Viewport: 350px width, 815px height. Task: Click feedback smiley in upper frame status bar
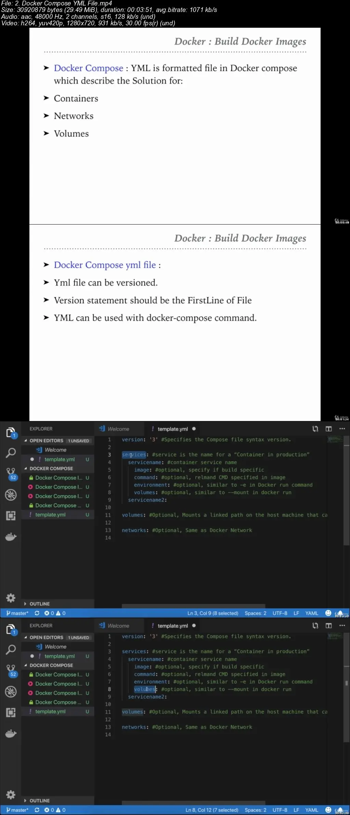click(328, 613)
